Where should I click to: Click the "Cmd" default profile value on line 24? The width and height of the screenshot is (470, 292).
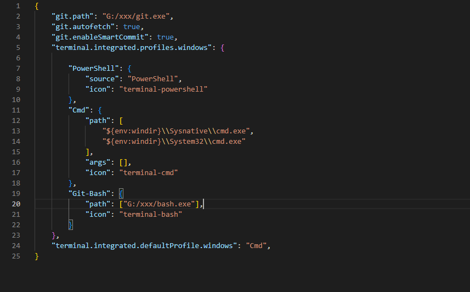pyautogui.click(x=256, y=245)
